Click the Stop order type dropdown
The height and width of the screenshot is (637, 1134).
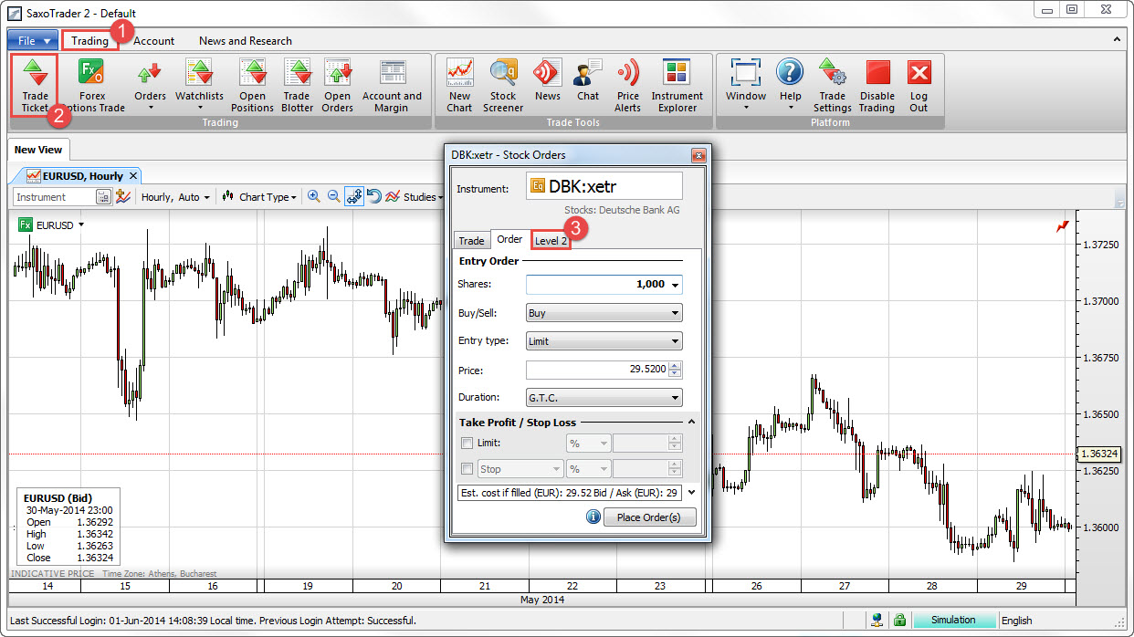519,469
